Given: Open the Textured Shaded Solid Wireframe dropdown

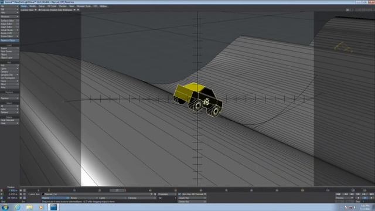Looking at the screenshot, I should [57, 10].
